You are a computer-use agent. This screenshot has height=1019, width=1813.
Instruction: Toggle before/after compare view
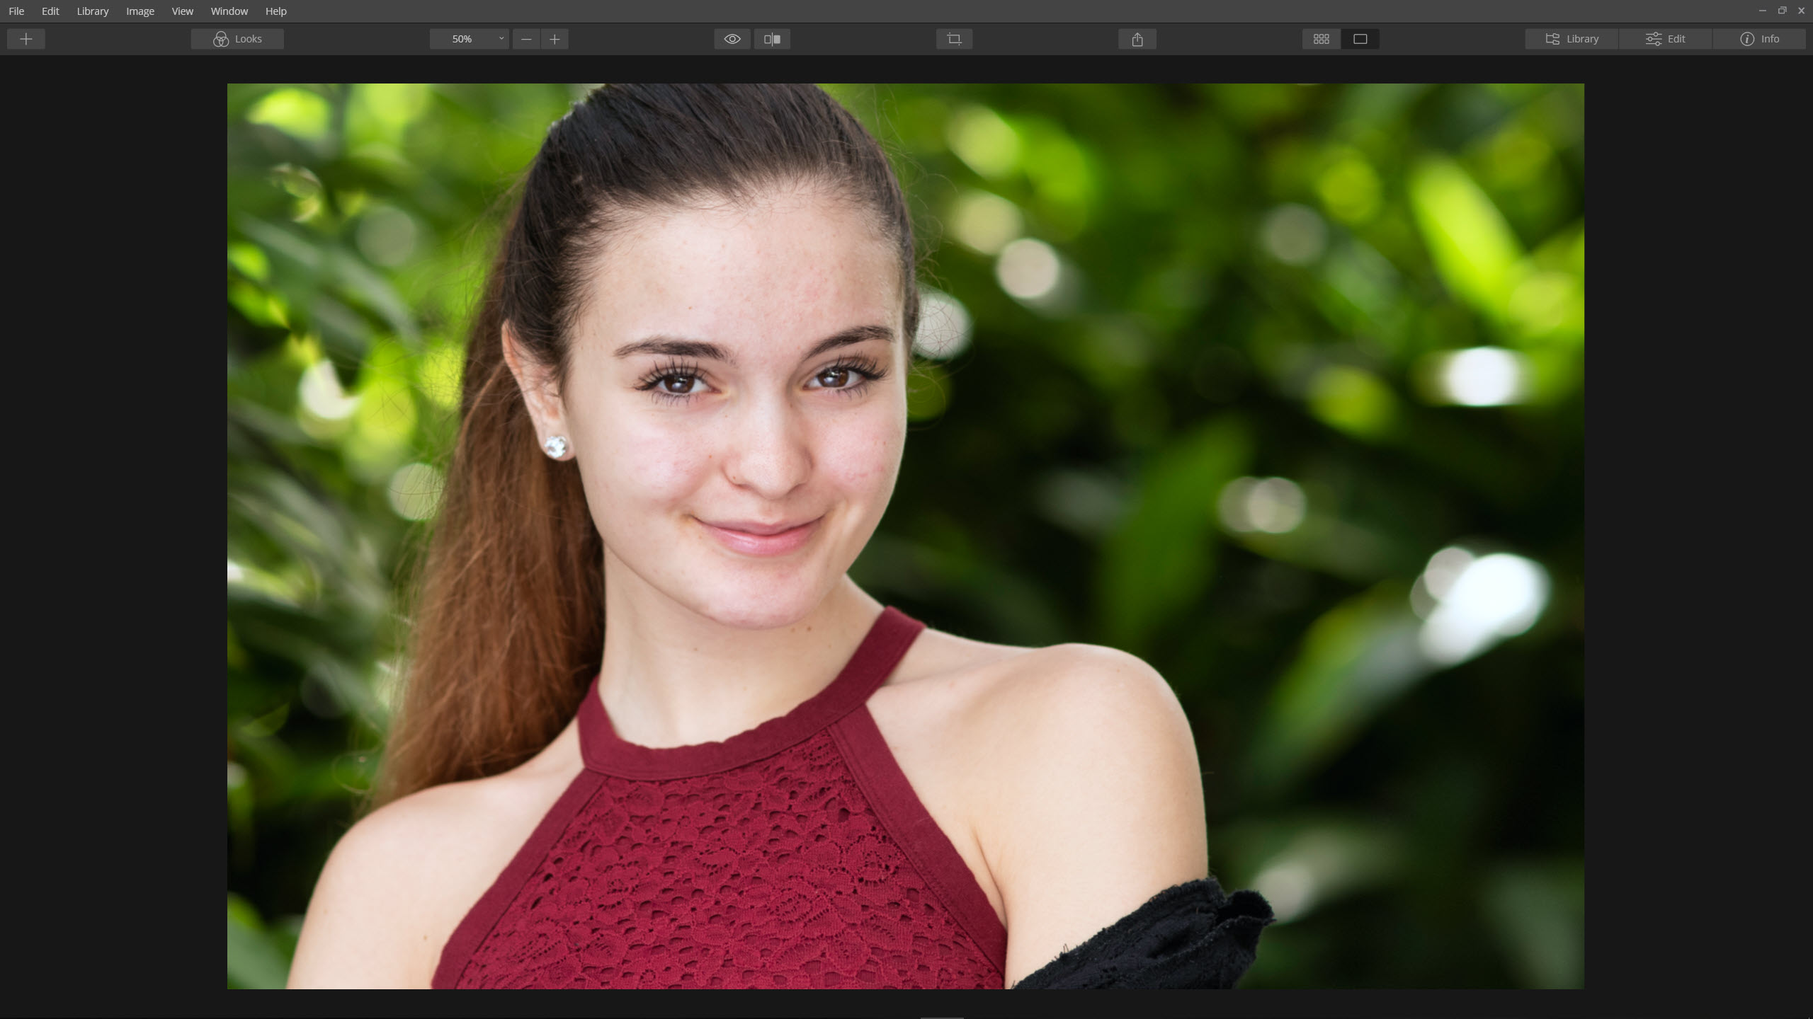772,39
